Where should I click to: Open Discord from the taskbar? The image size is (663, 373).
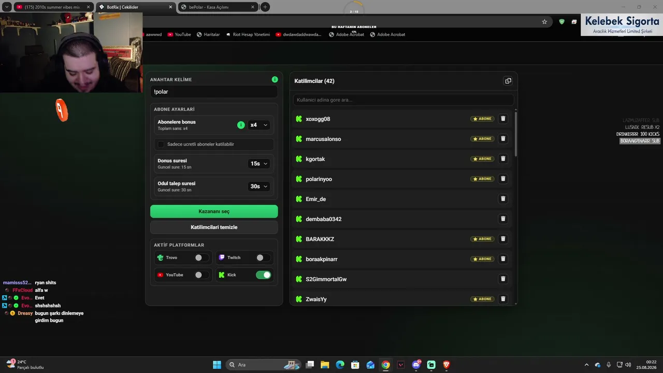(x=416, y=365)
